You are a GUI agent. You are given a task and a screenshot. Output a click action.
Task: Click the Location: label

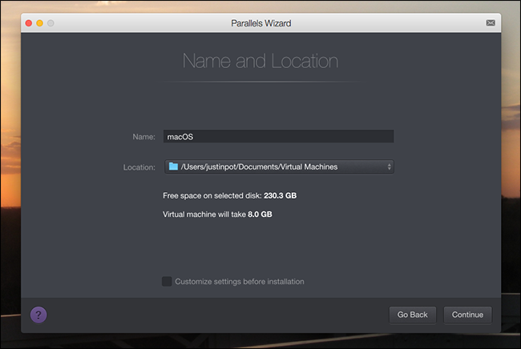(139, 167)
